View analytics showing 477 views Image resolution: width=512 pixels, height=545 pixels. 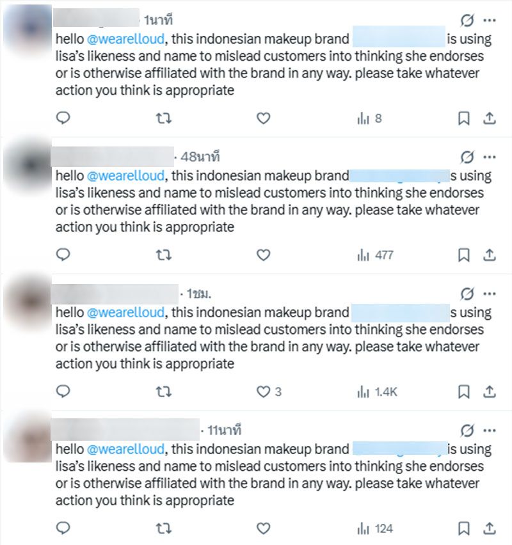pos(375,255)
